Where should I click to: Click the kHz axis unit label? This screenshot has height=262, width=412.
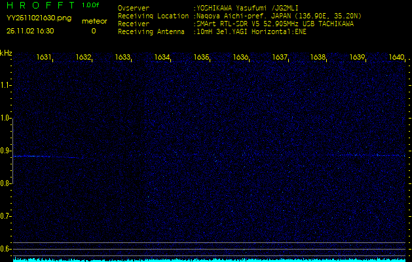[6, 53]
